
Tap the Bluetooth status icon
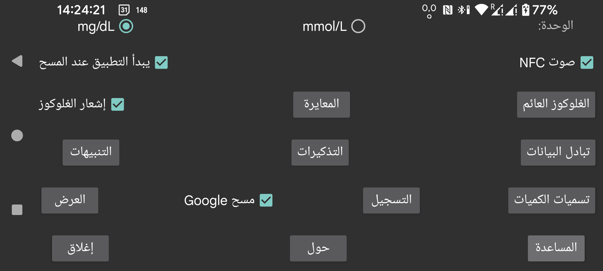tap(463, 10)
